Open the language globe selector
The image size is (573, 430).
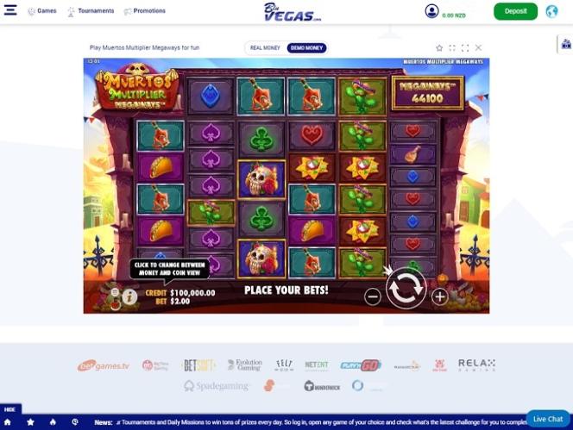click(551, 11)
